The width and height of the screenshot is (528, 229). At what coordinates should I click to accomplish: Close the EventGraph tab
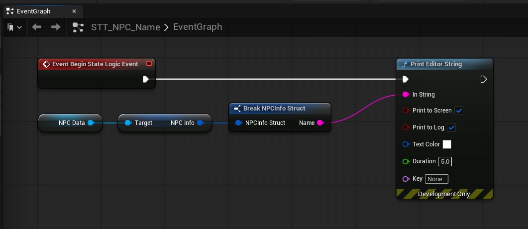(74, 11)
